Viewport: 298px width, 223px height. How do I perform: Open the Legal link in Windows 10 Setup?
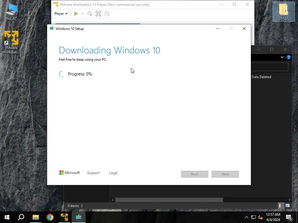113,173
